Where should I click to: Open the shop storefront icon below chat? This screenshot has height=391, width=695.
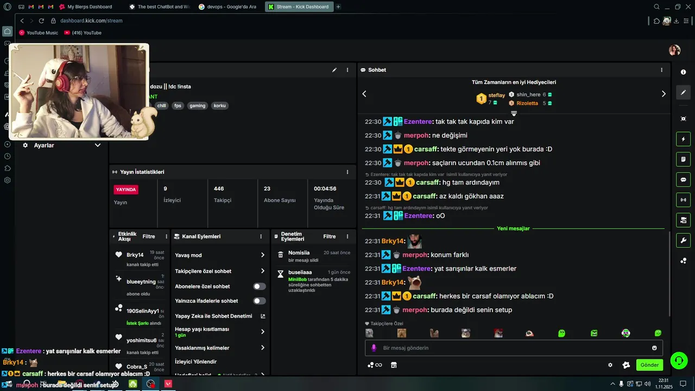[394, 365]
